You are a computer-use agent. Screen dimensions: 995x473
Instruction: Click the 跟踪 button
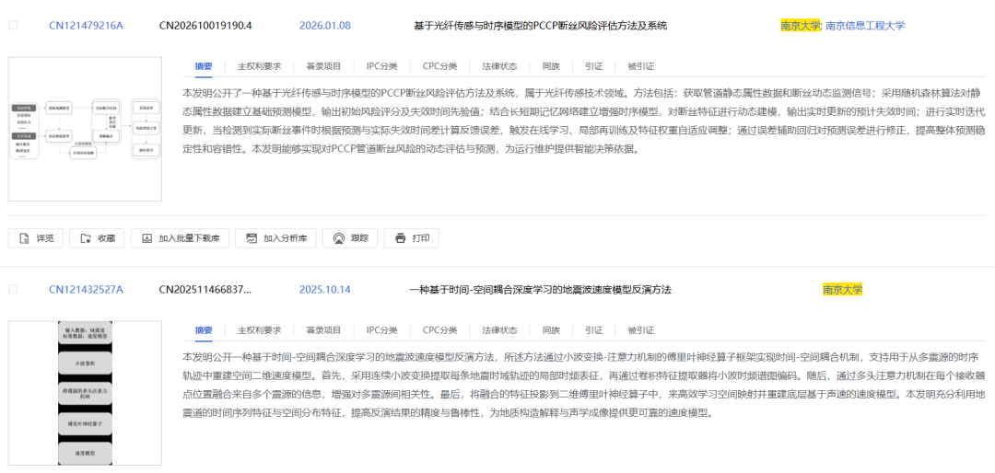[350, 238]
